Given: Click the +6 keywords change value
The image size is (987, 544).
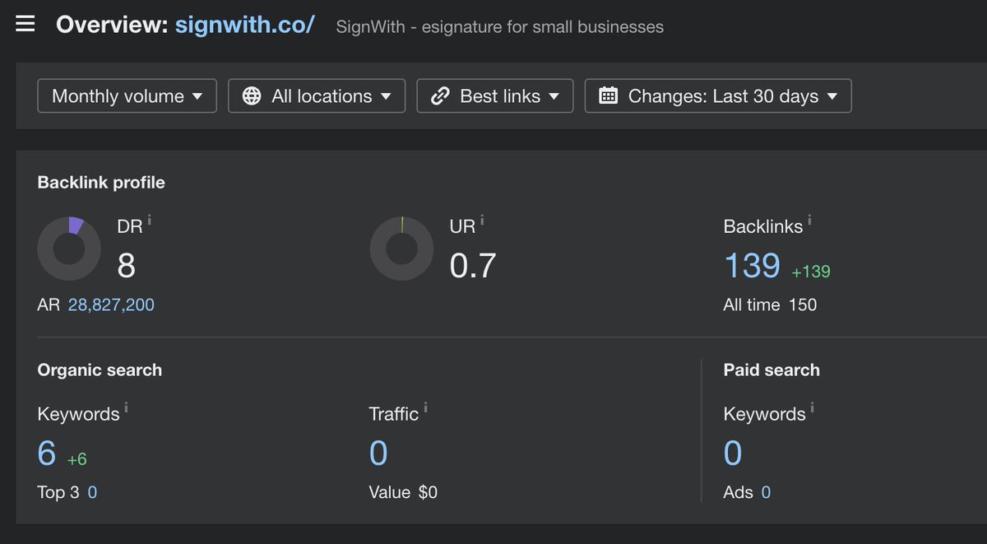Looking at the screenshot, I should pos(76,459).
